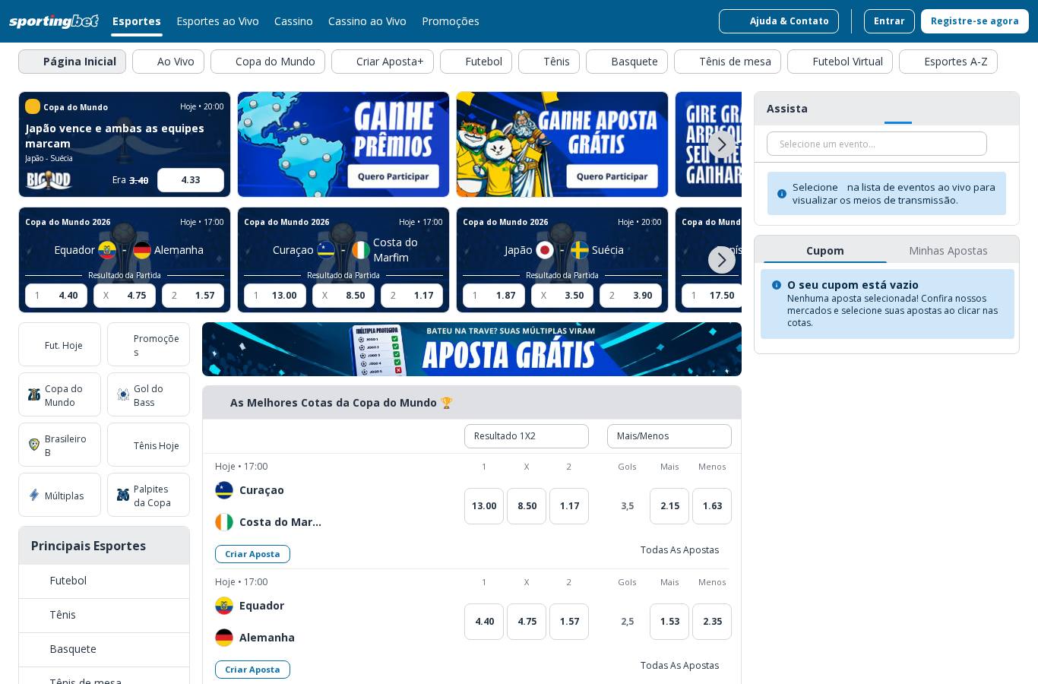The width and height of the screenshot is (1038, 684).
Task: Click the sportingbet logo
Action: click(54, 21)
